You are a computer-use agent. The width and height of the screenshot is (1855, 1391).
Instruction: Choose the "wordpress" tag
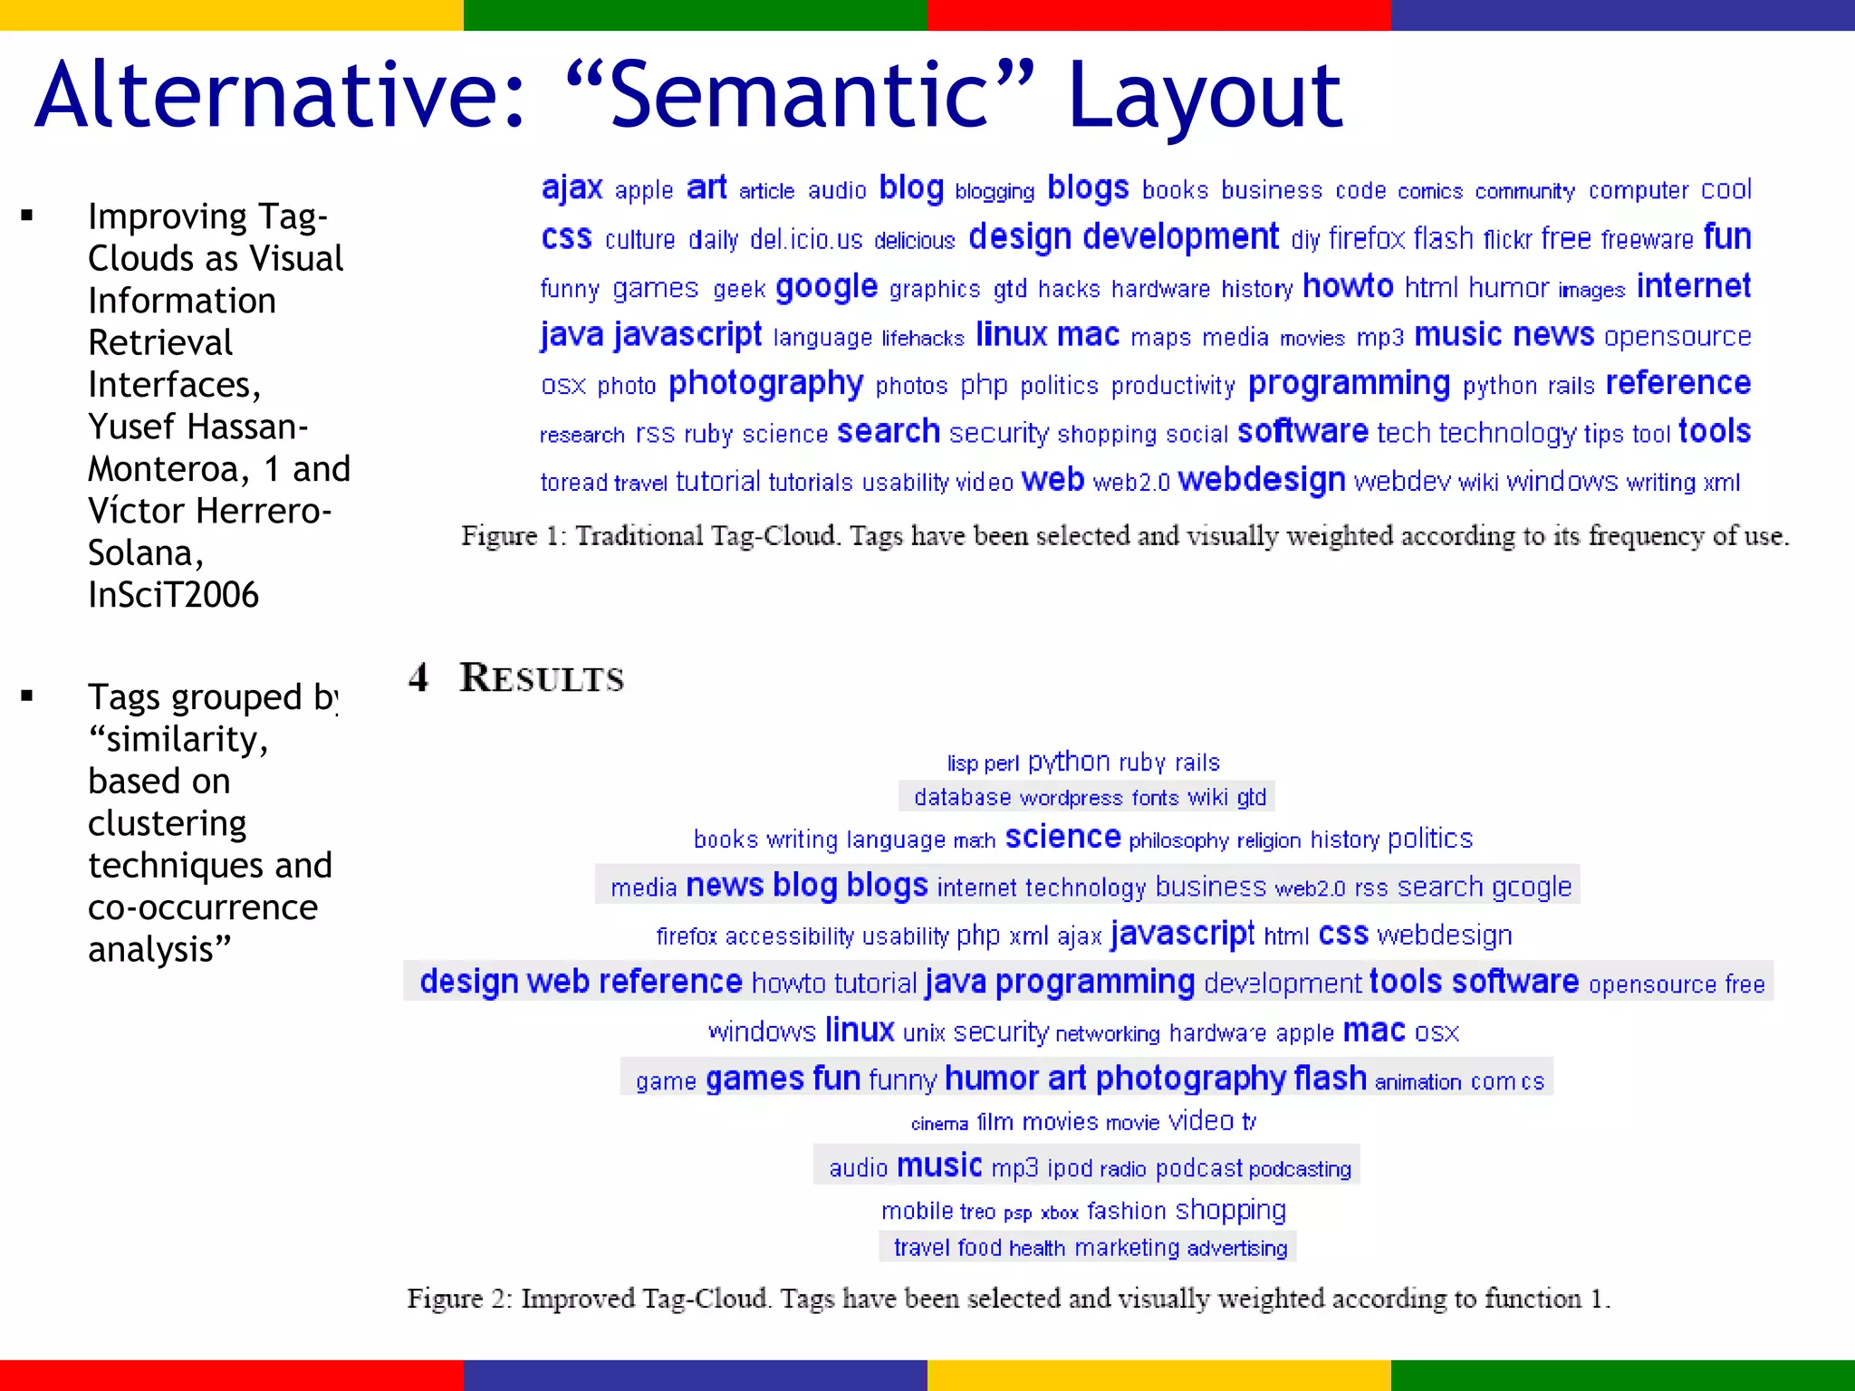click(1071, 799)
